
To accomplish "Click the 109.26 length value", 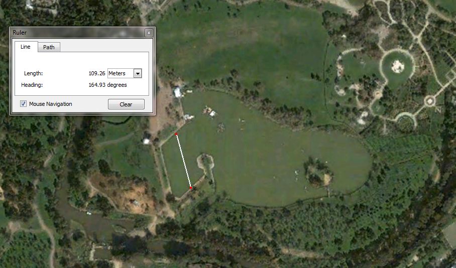I will tap(97, 73).
